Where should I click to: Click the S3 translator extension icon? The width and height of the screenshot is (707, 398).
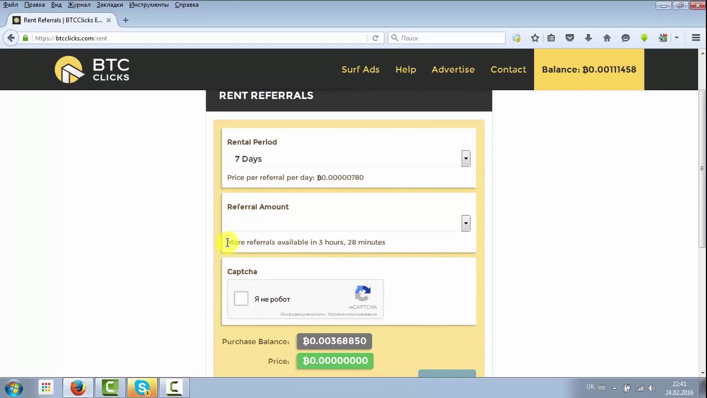click(663, 38)
